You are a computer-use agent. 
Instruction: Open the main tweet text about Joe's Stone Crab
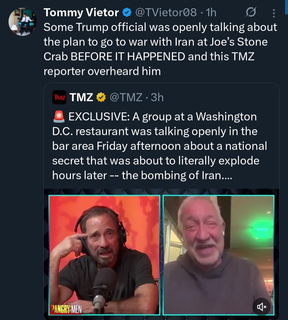160,49
